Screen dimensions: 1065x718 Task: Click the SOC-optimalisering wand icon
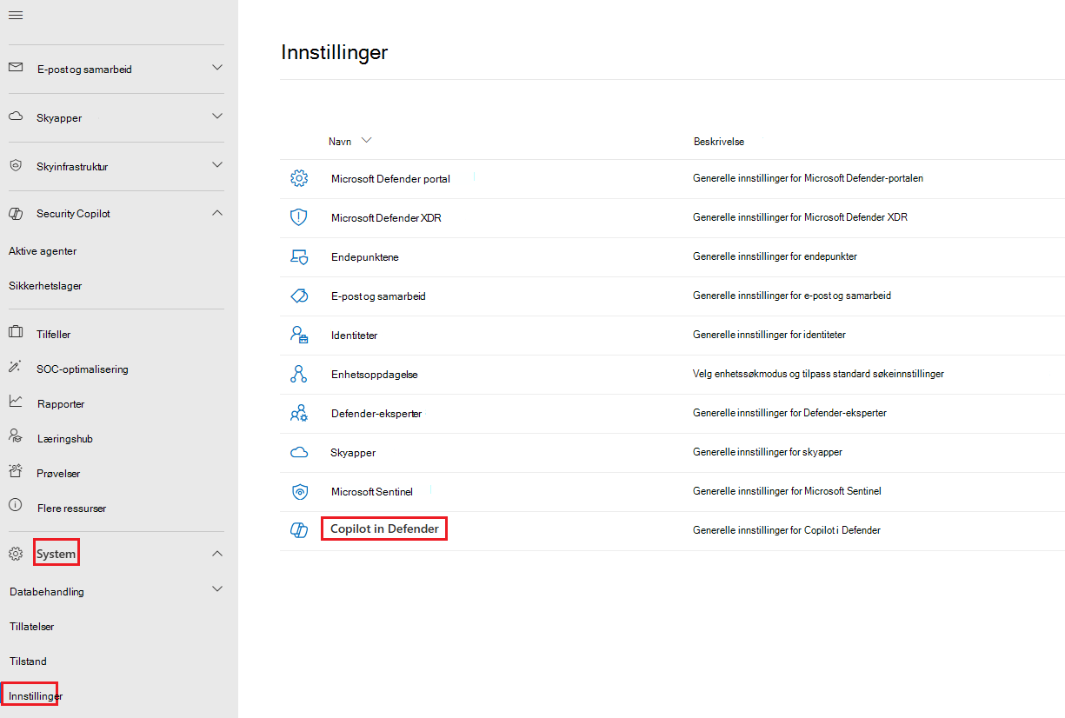pyautogui.click(x=16, y=368)
